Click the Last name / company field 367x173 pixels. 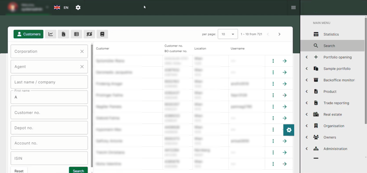49,82
